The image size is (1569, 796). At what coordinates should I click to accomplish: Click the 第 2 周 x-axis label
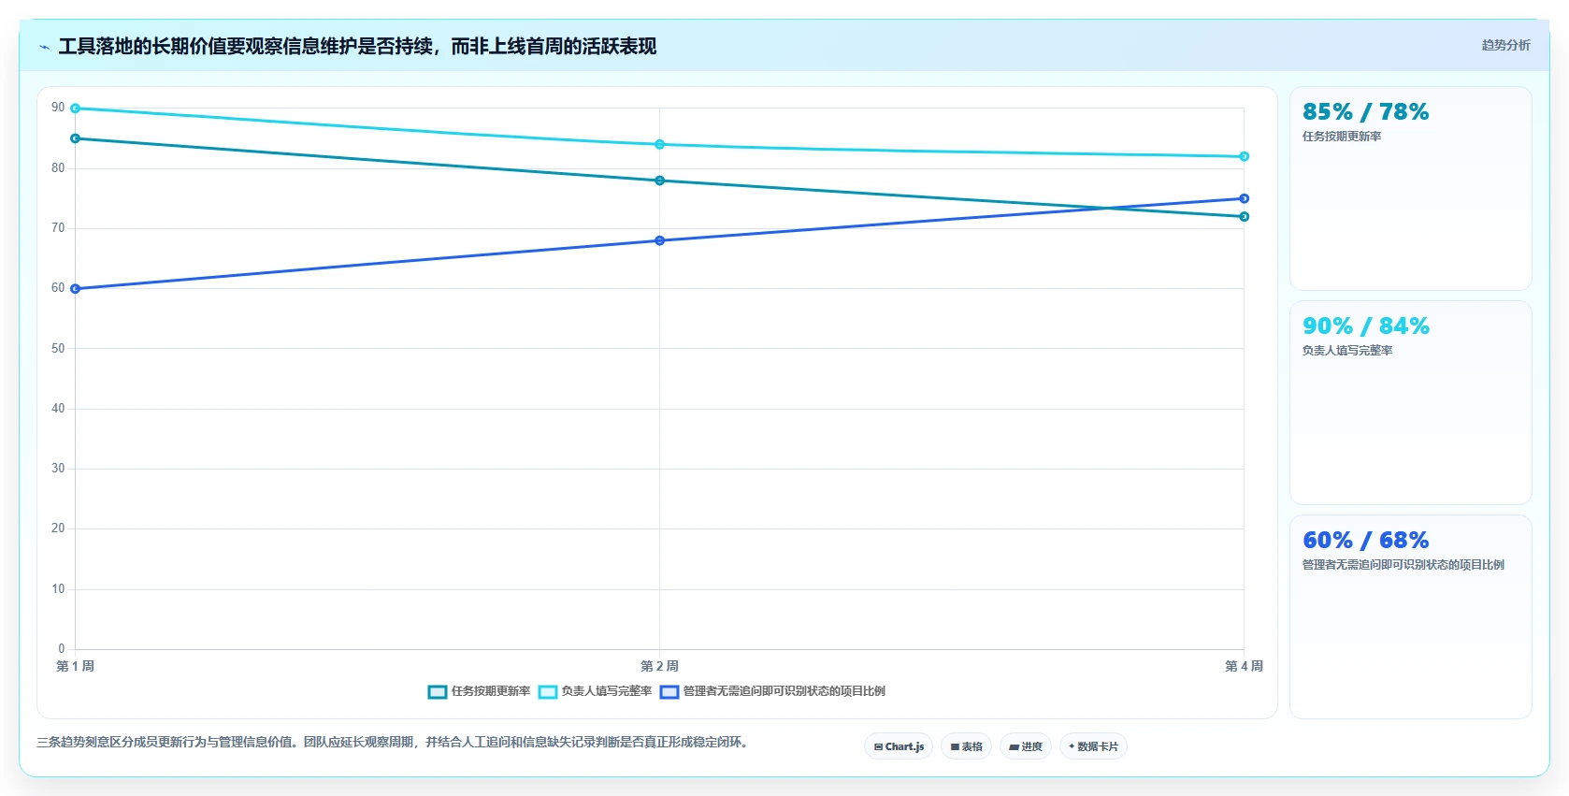pos(659,666)
